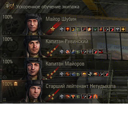Click the name Капитан Майоров
The width and height of the screenshot is (128, 118).
coord(65,64)
